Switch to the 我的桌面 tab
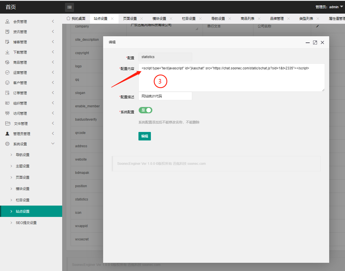The width and height of the screenshot is (345, 271). tap(76, 19)
